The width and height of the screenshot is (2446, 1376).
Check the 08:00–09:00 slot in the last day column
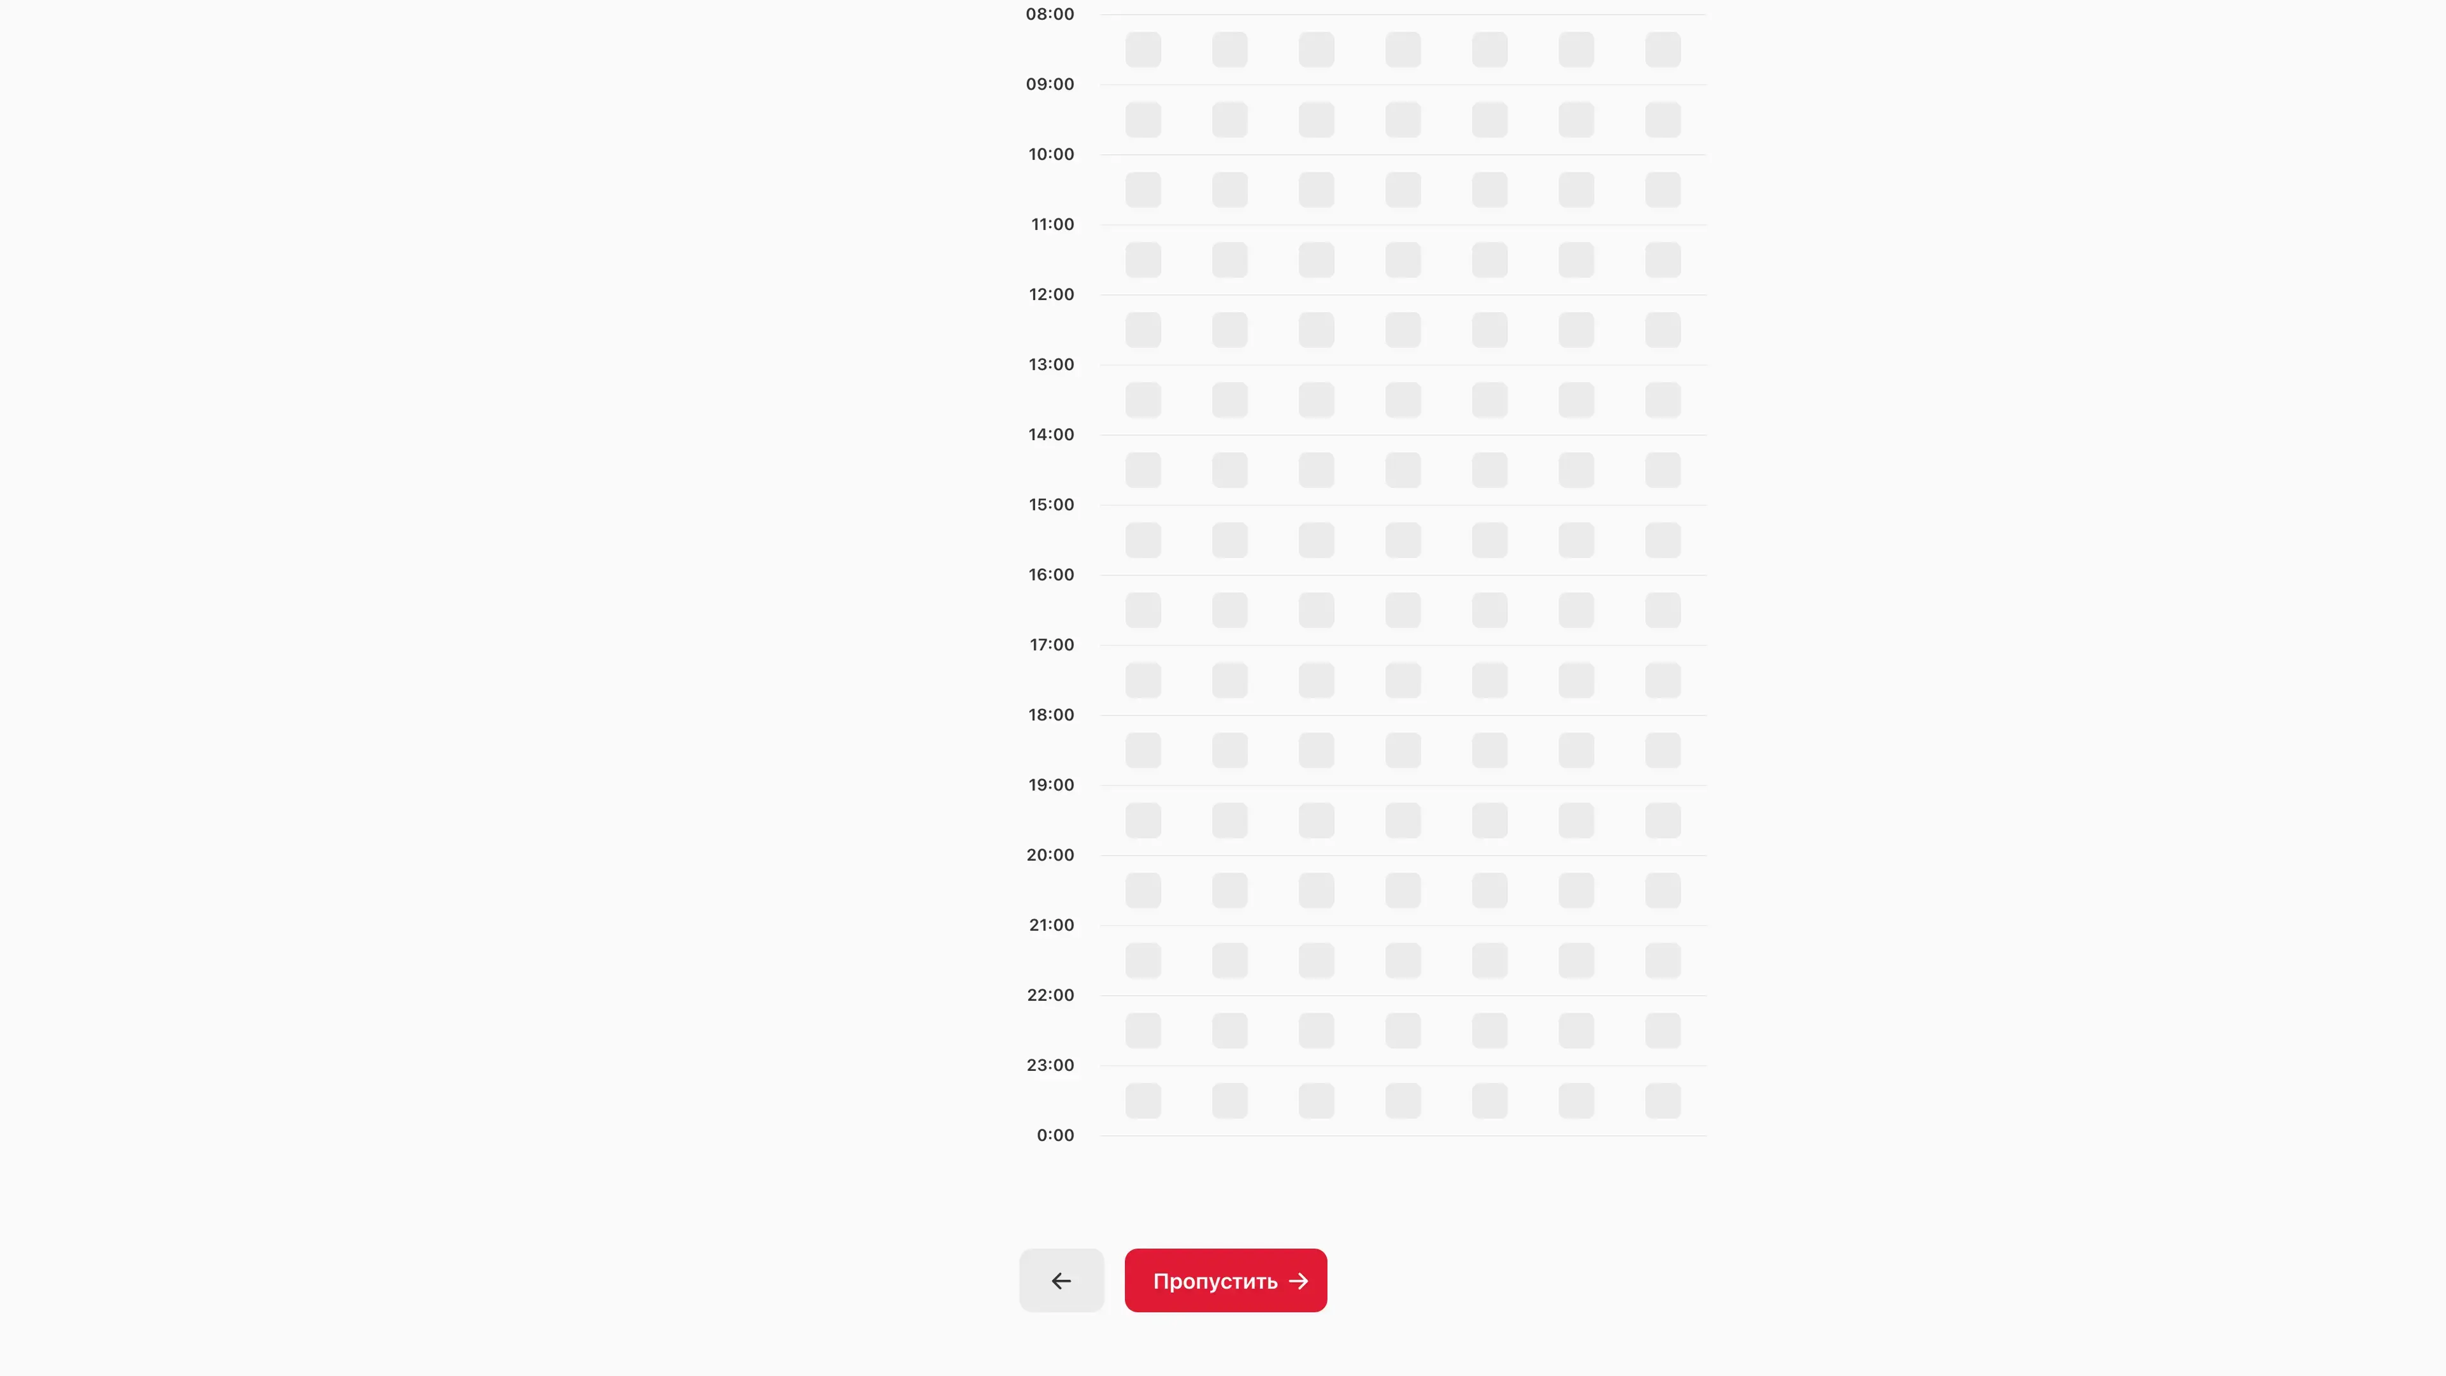(x=1663, y=50)
